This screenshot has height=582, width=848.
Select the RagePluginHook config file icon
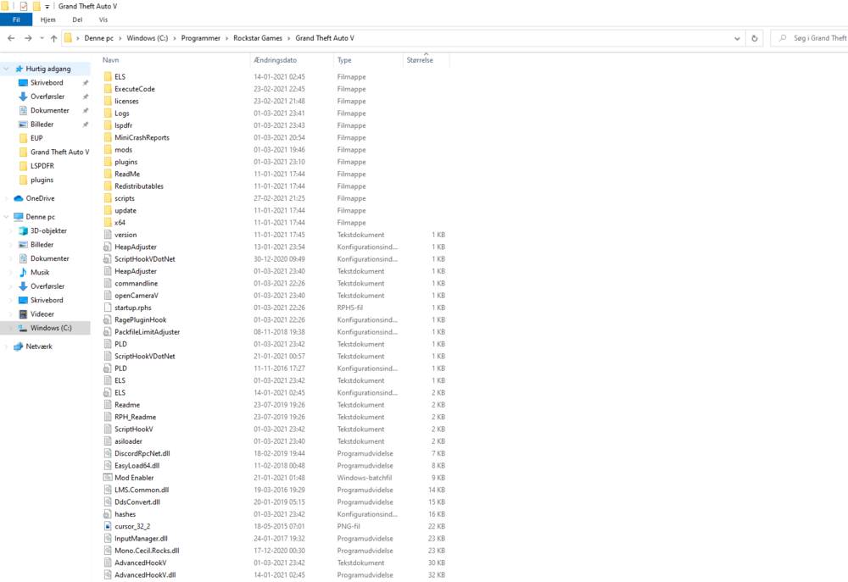[x=108, y=320]
